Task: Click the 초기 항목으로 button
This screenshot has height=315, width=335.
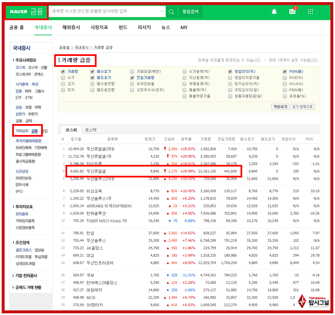Action: click(302, 106)
